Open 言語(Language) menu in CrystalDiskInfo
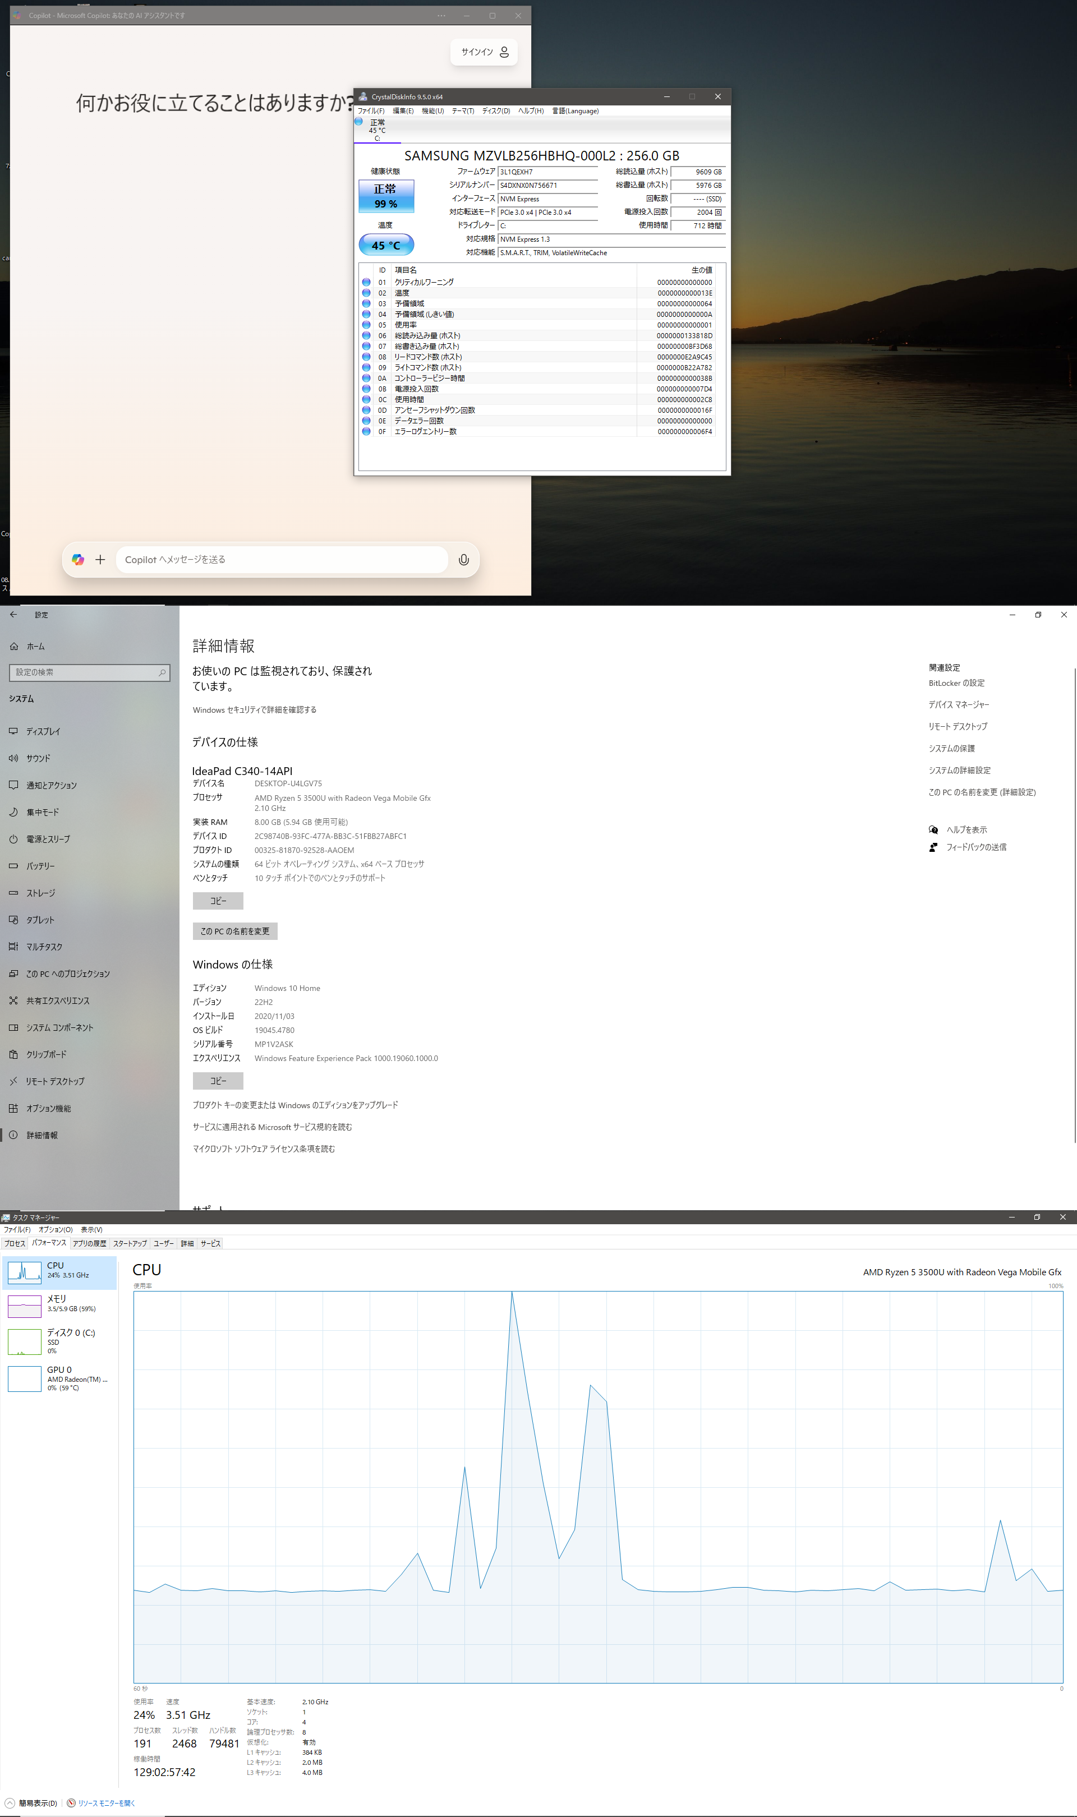 [575, 111]
